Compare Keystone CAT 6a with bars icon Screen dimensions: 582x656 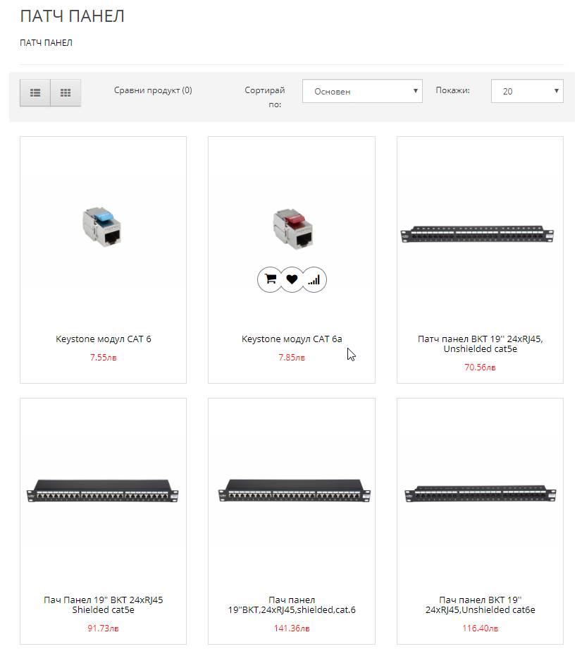(314, 279)
